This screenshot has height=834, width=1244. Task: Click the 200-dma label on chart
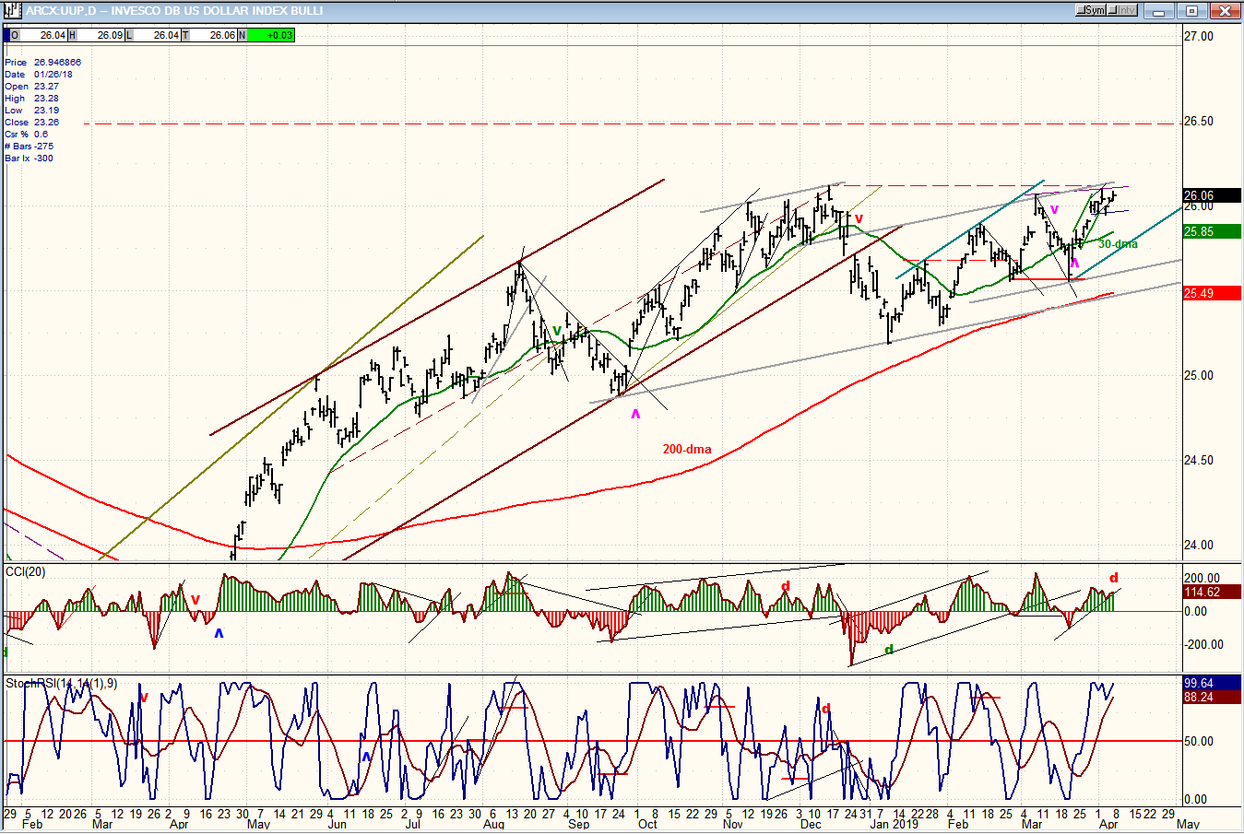[687, 450]
